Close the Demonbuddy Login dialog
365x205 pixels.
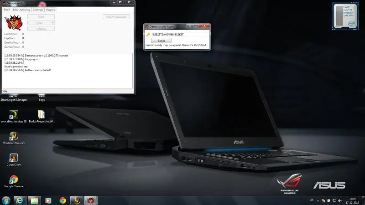(204, 26)
